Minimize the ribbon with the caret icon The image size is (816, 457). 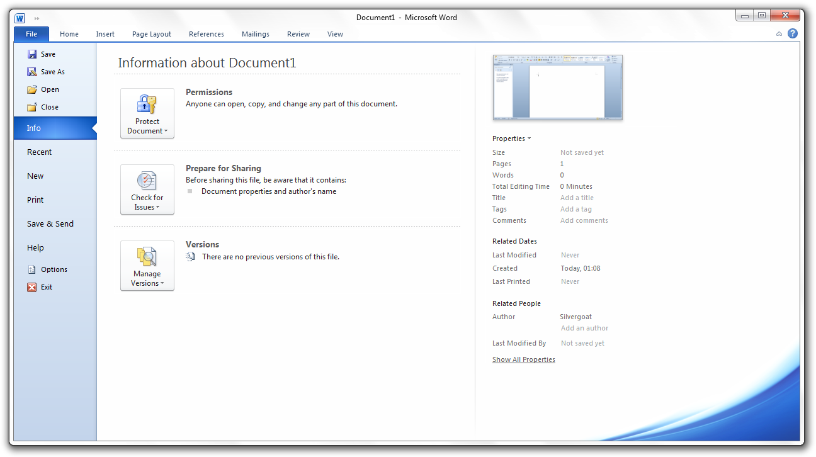(x=779, y=34)
